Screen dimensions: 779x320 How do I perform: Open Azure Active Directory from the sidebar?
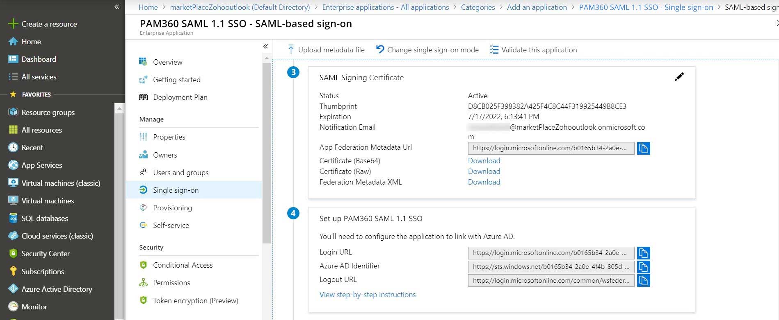pos(57,289)
